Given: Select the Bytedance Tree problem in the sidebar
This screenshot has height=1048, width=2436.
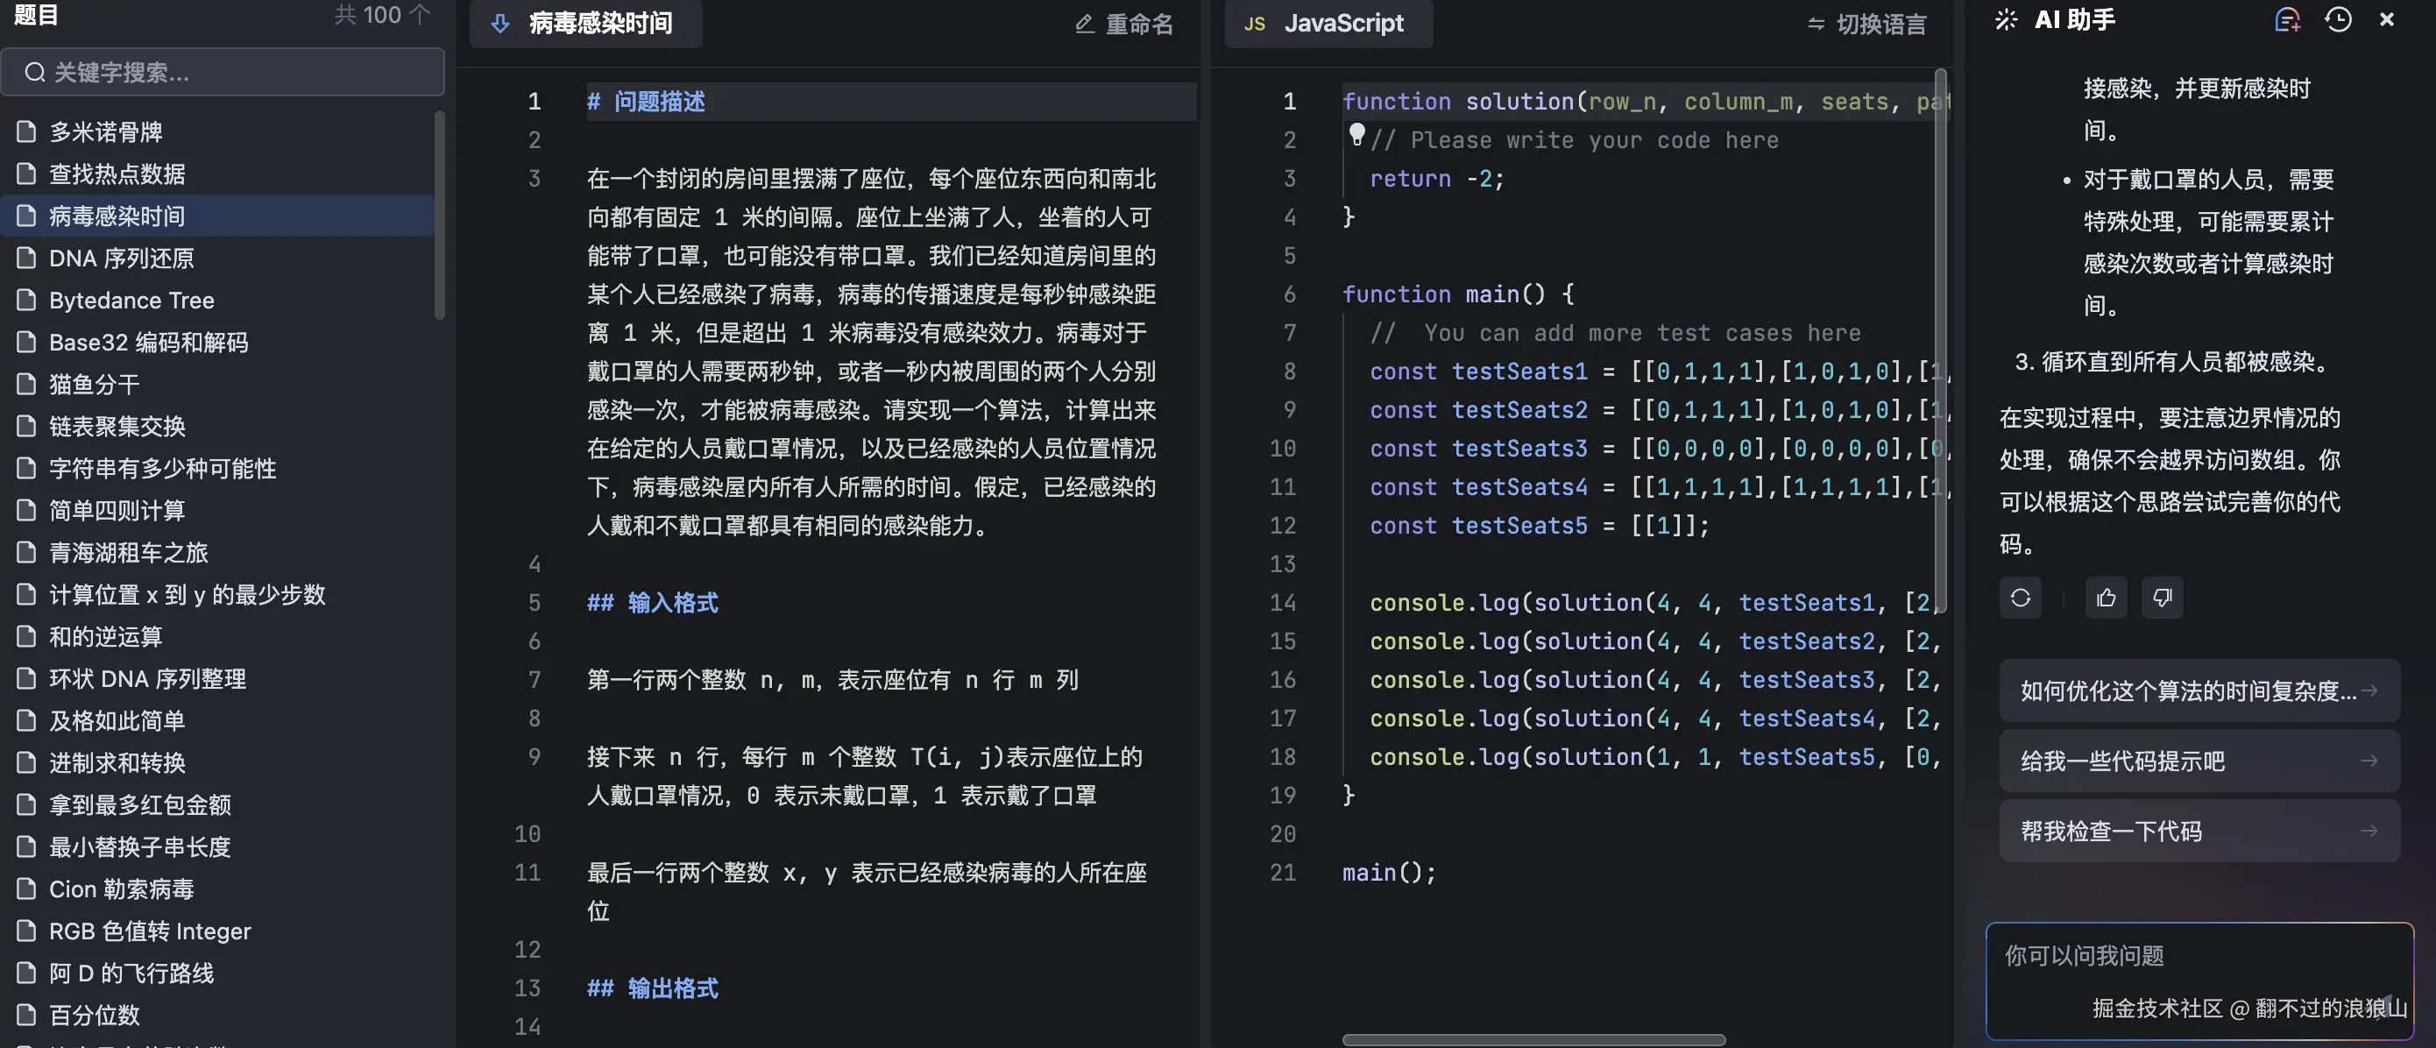Looking at the screenshot, I should 131,300.
